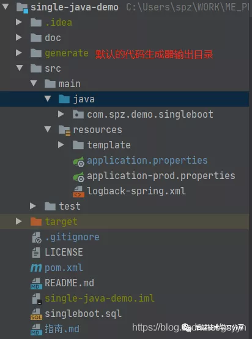Click the template folder icon
Viewport: 252px width, 339px height.
[78, 145]
